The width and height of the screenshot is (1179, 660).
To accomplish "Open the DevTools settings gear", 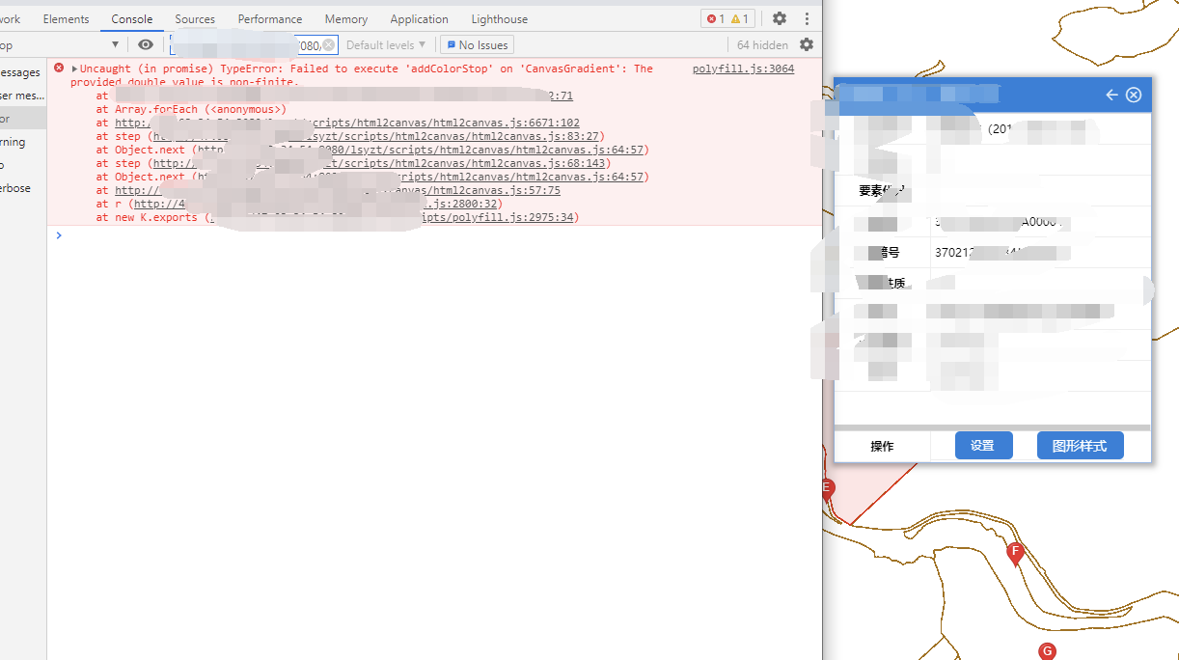I will coord(780,18).
